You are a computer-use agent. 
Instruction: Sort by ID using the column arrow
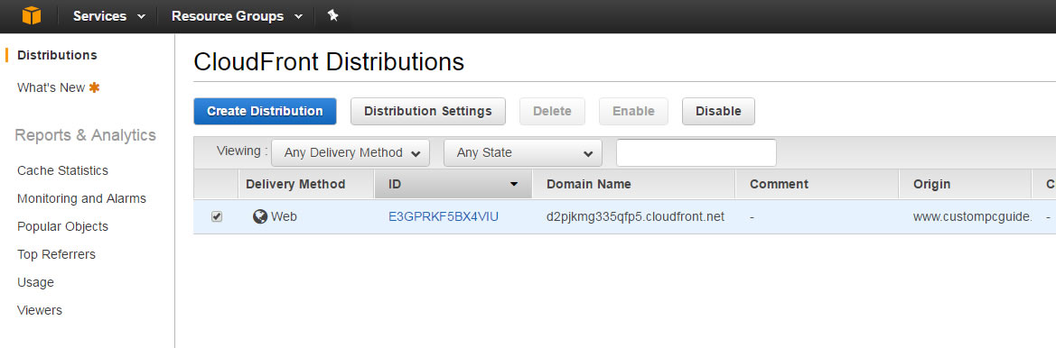click(514, 184)
